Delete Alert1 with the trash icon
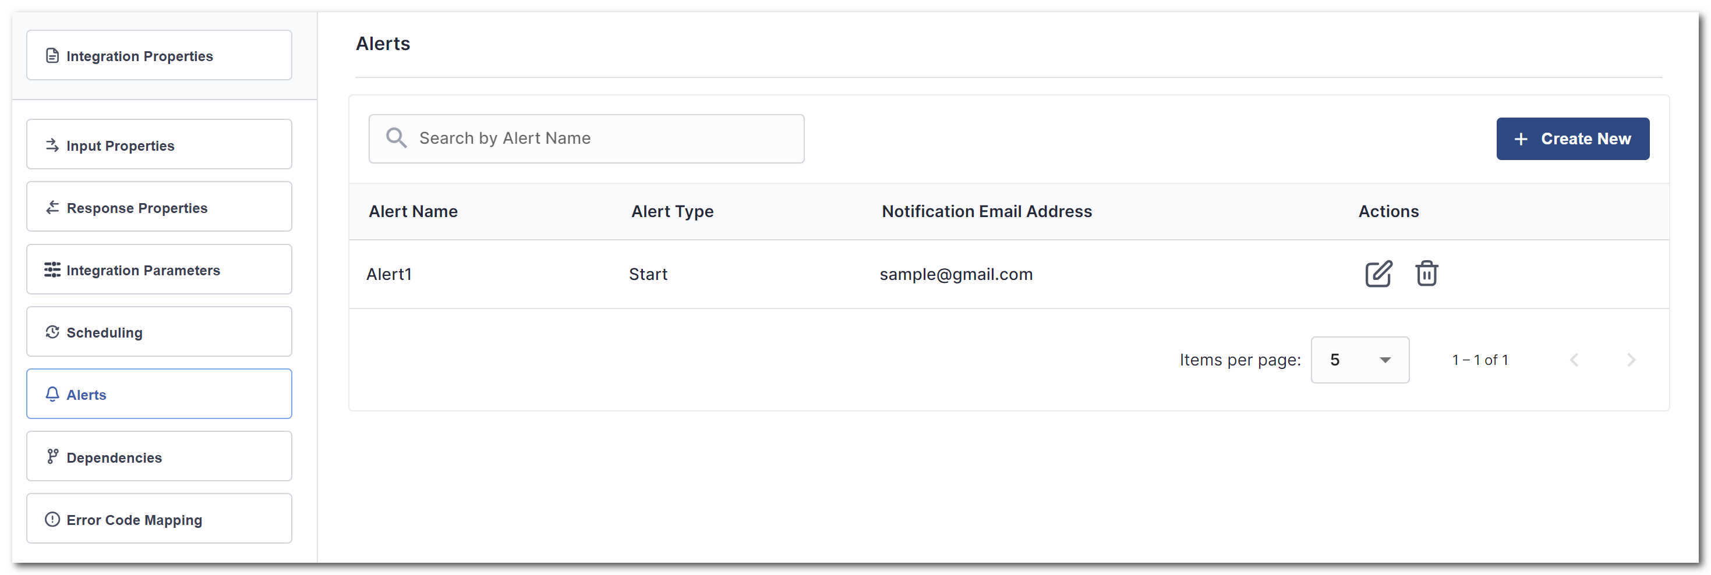The width and height of the screenshot is (1711, 575). coord(1426,274)
